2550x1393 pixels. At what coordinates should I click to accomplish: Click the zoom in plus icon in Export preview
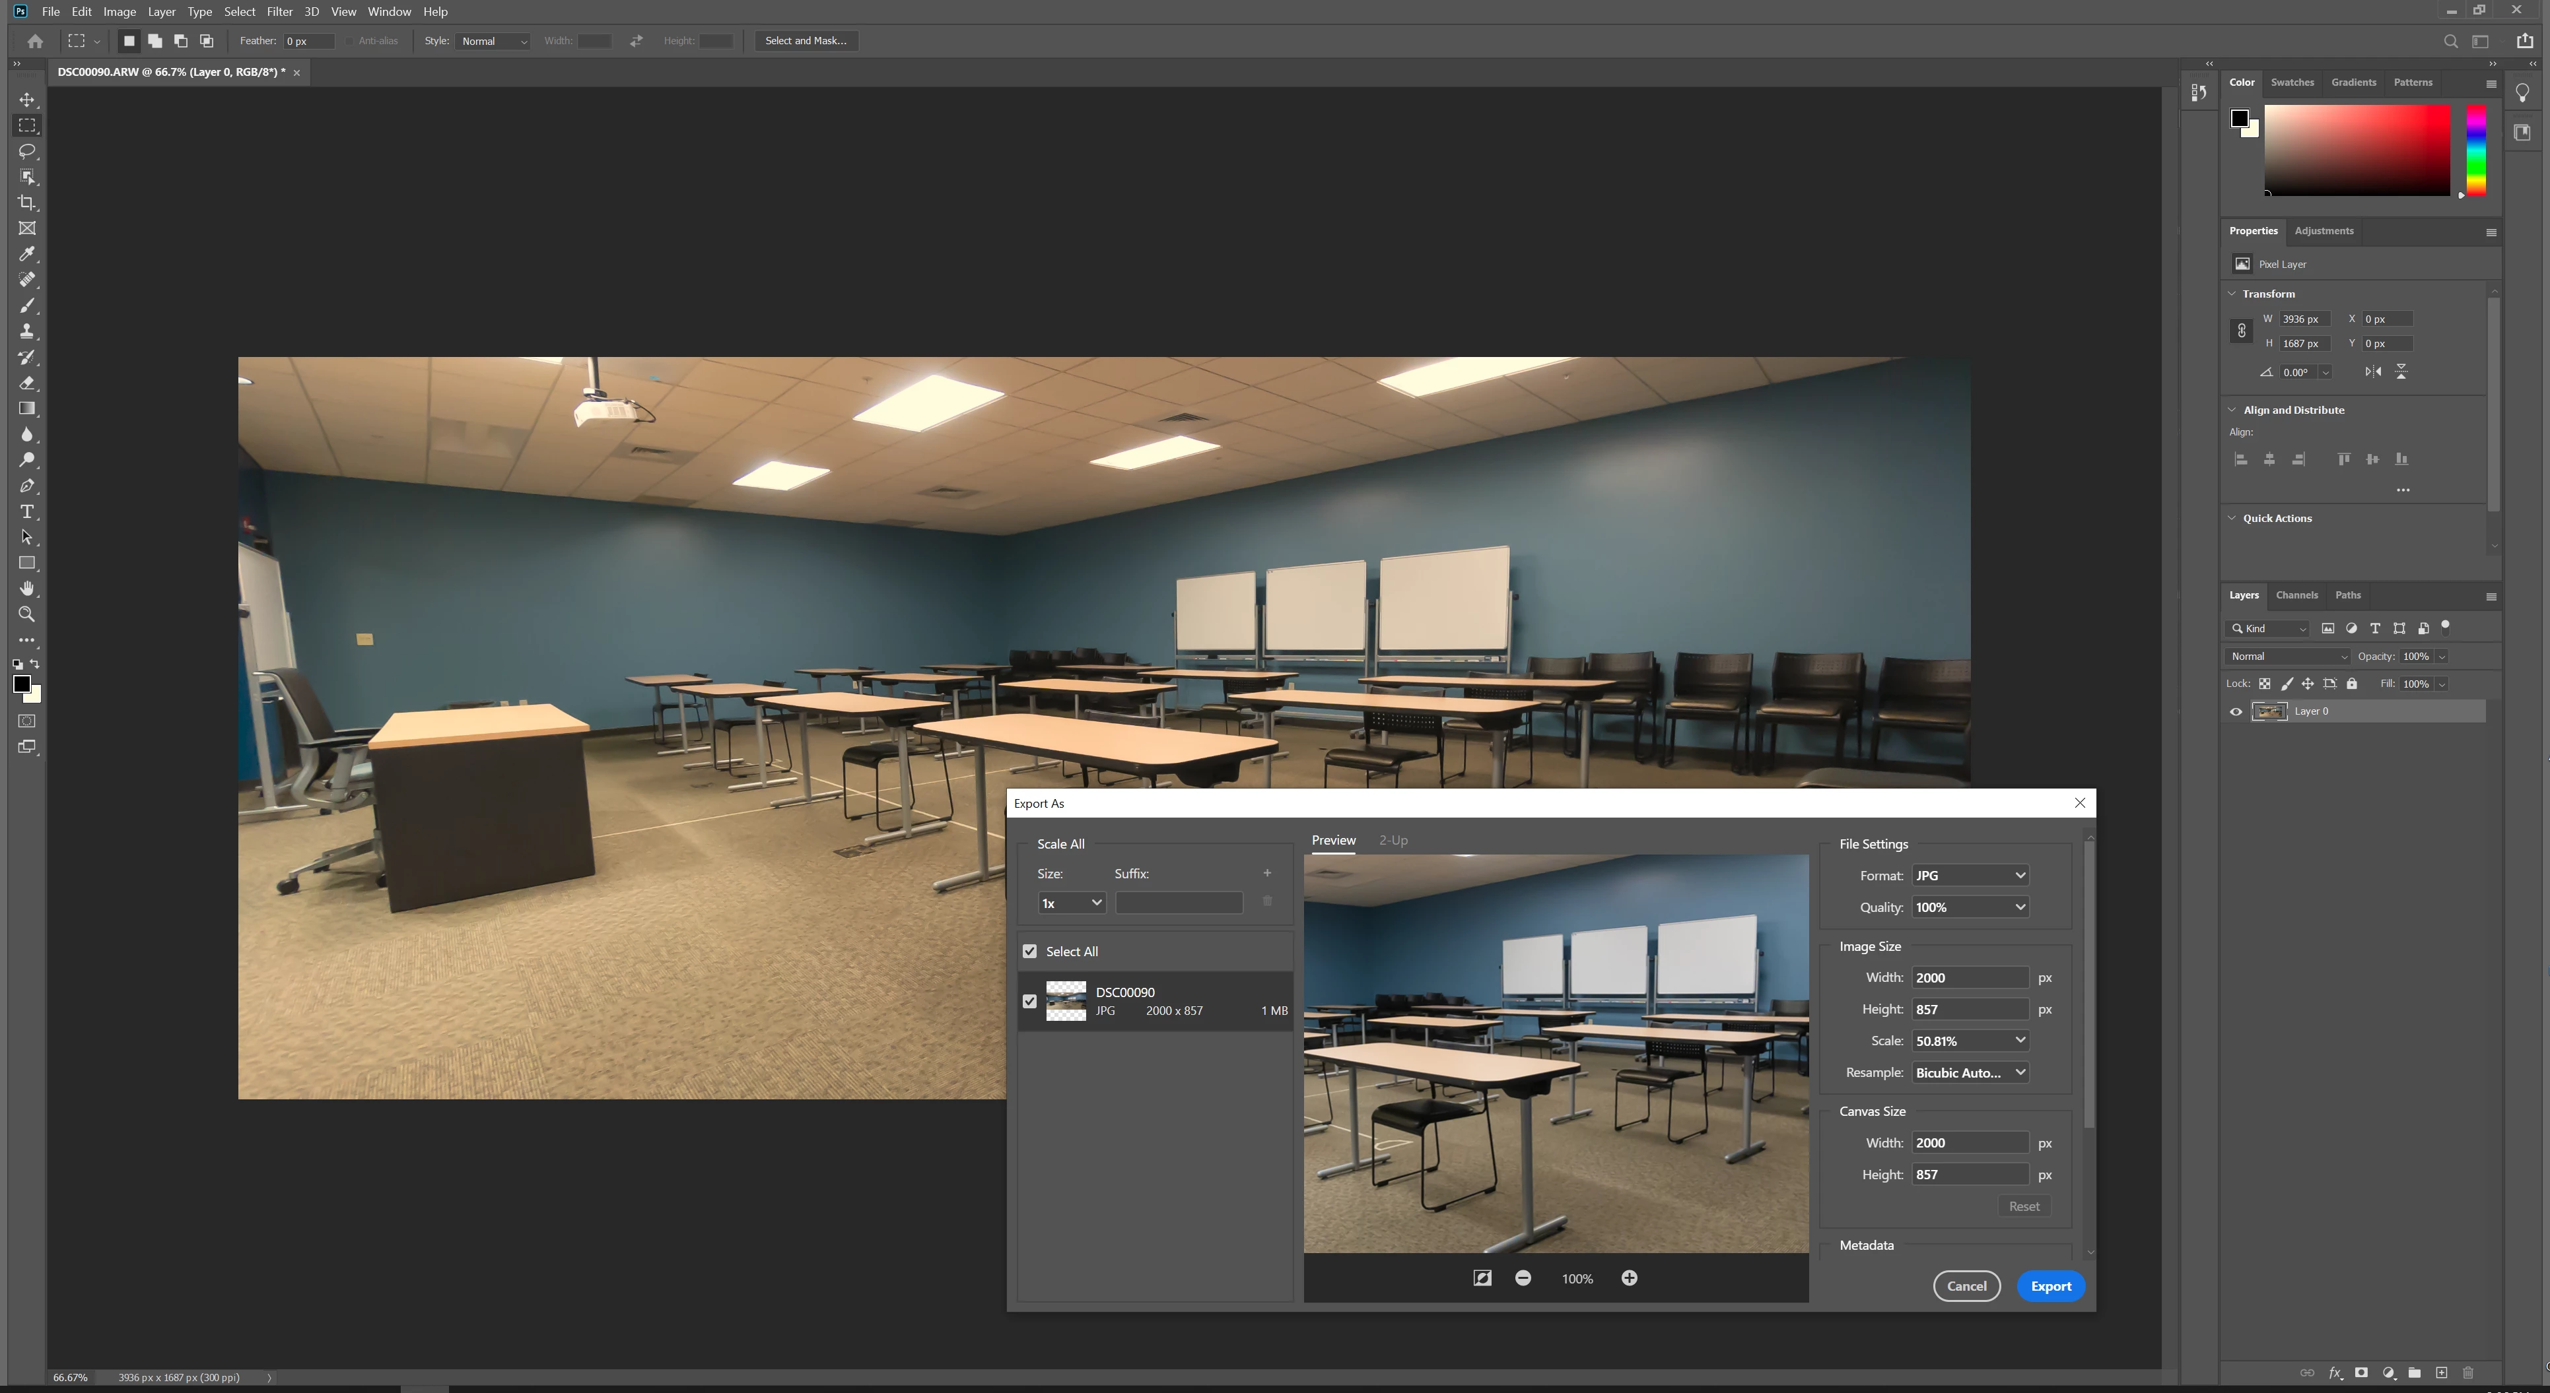tap(1630, 1278)
